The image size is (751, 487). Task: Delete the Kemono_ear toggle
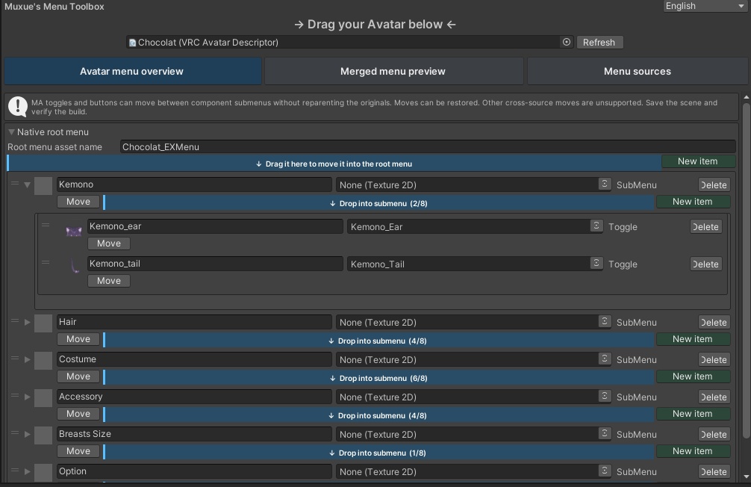(706, 227)
